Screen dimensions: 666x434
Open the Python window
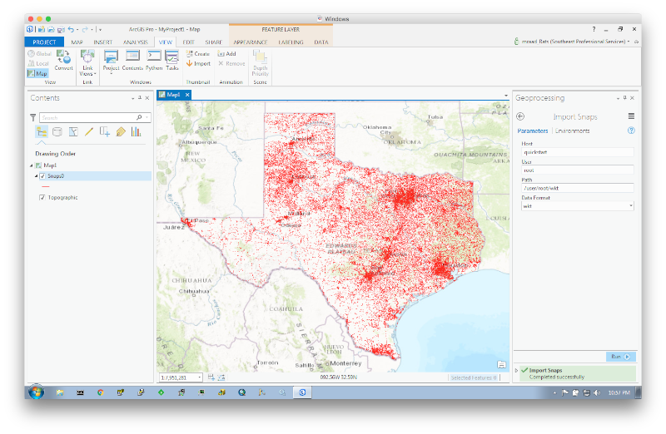coord(154,60)
